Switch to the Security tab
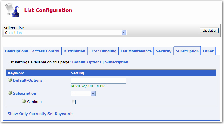 coord(164,51)
